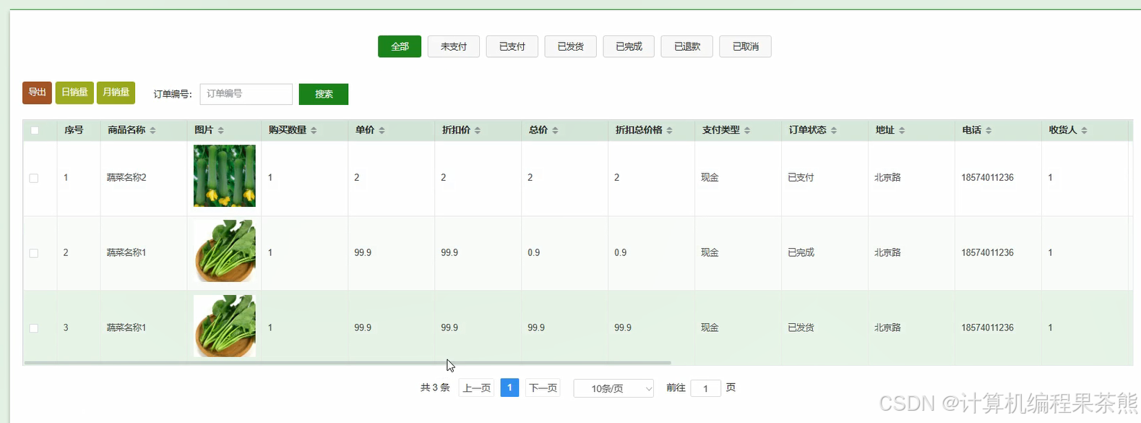Click the 前往 page jump input
This screenshot has height=423, width=1141.
tap(705, 388)
